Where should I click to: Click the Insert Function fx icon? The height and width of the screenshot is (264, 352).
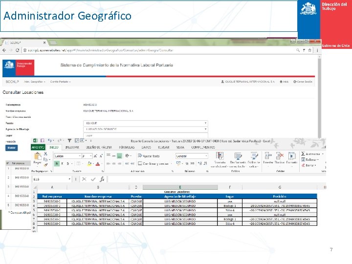coord(102,179)
